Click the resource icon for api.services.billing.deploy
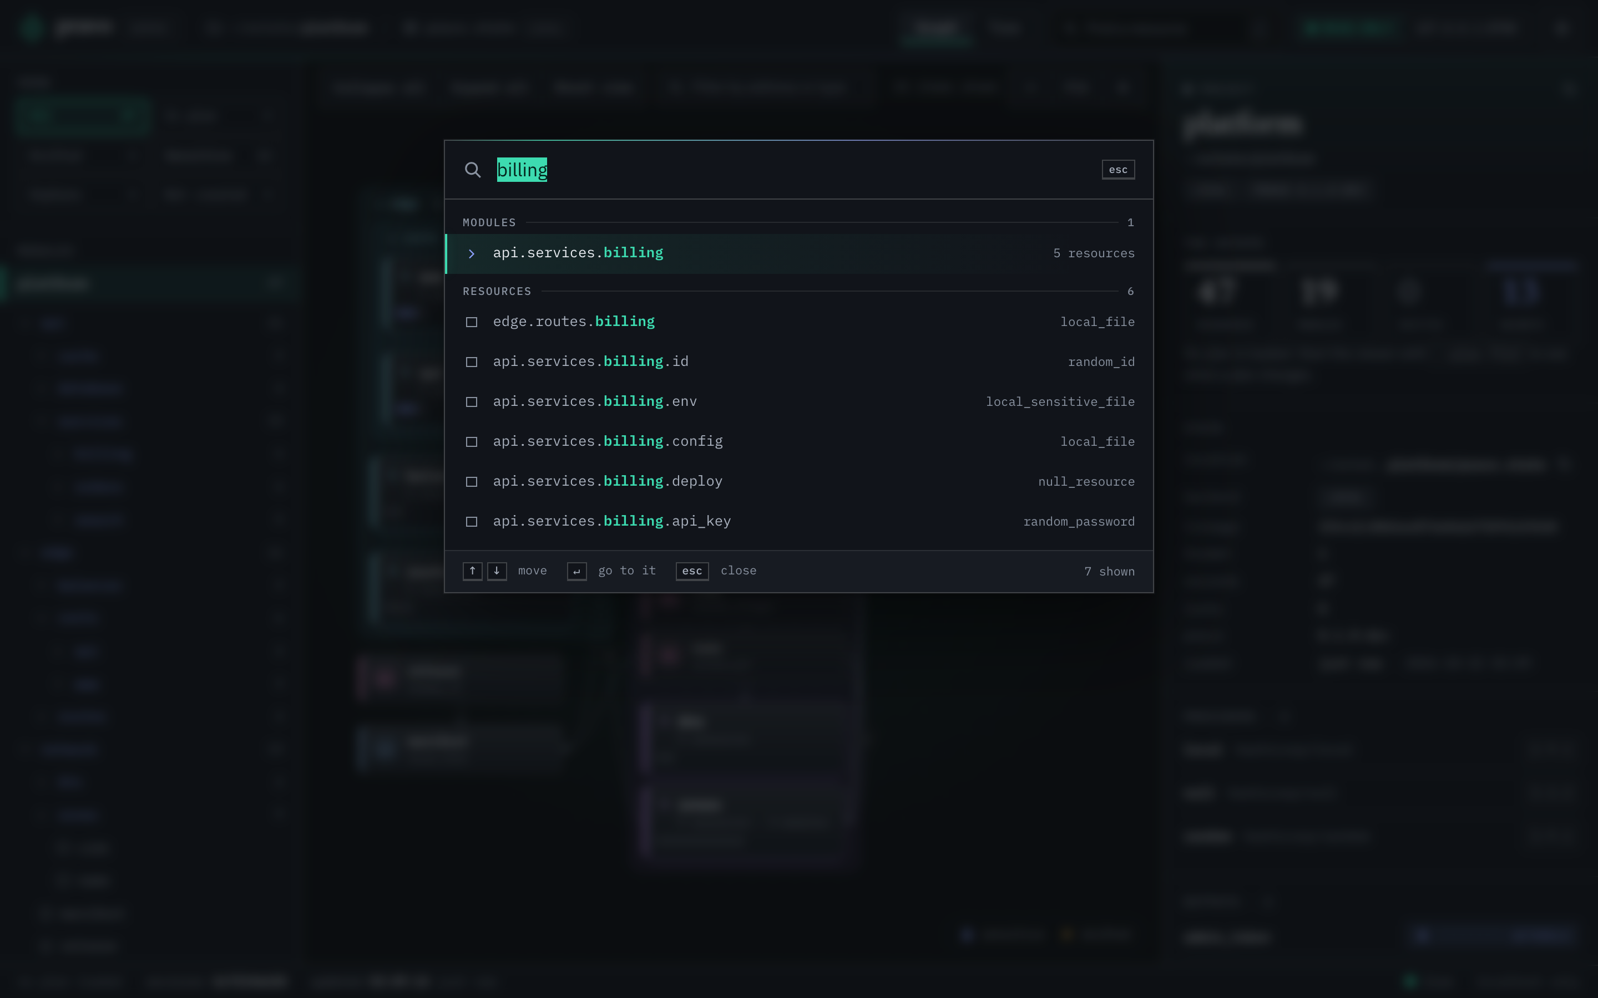 click(472, 482)
